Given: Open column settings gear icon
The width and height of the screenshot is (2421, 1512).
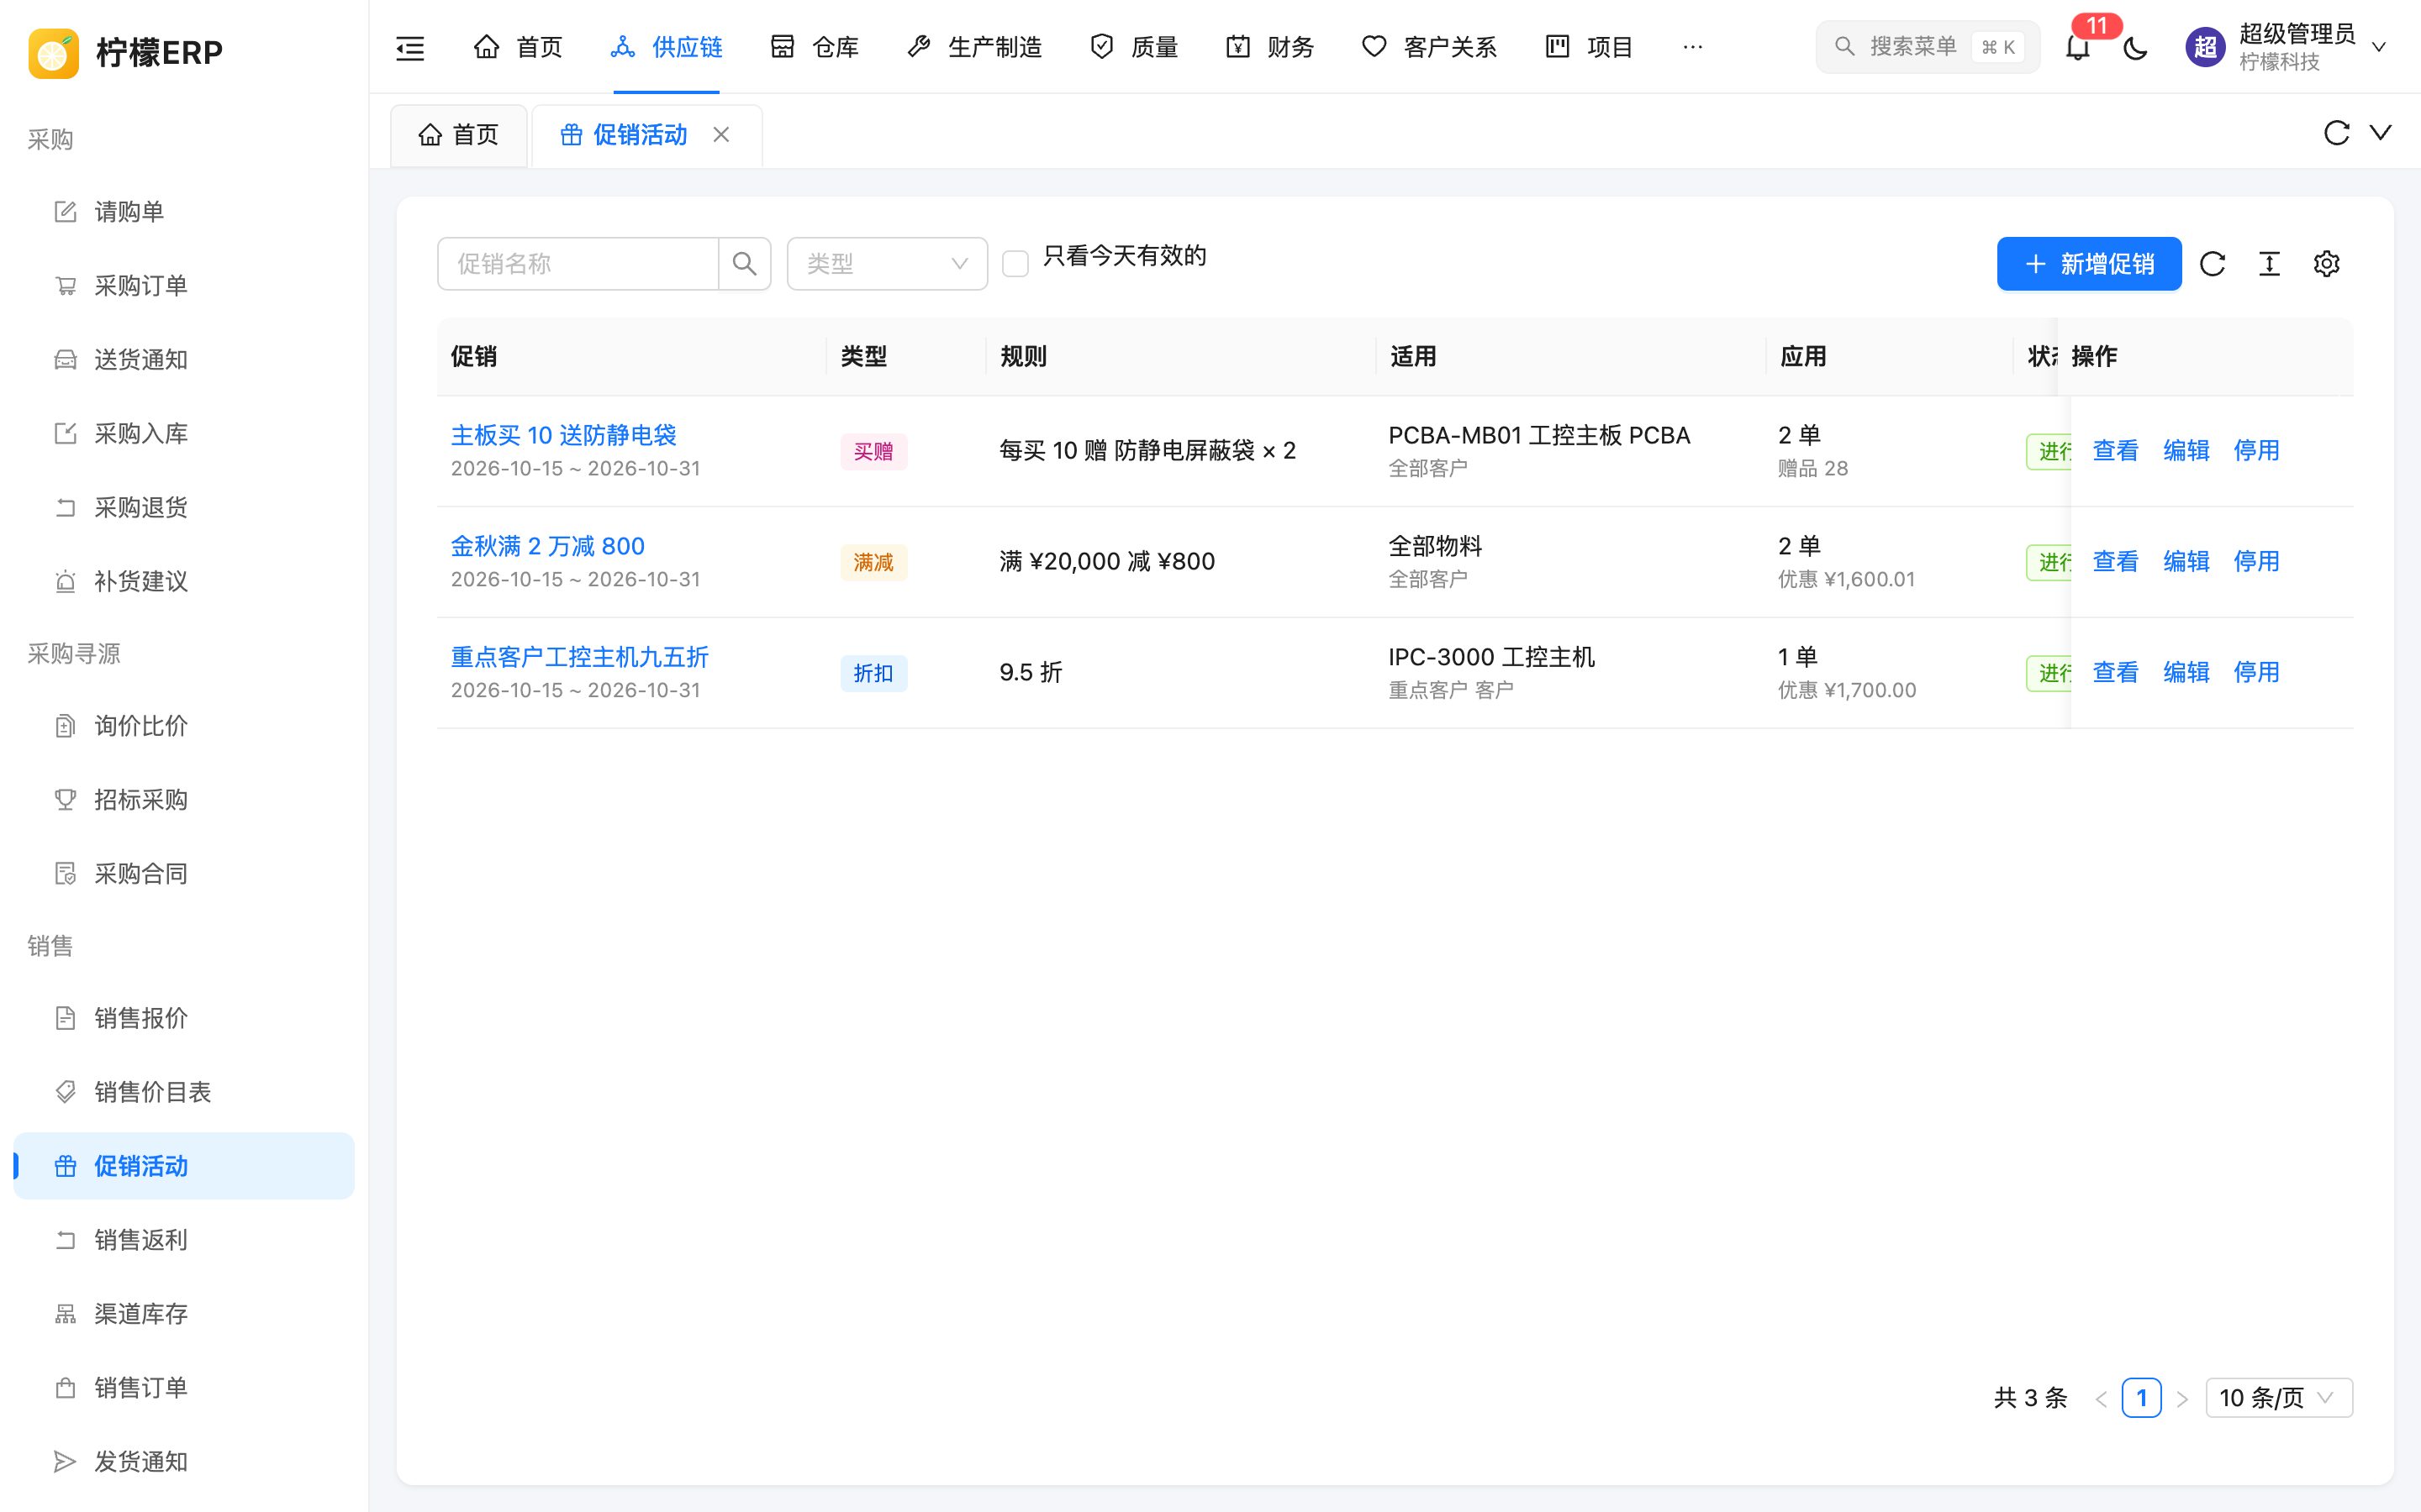Looking at the screenshot, I should (2326, 264).
